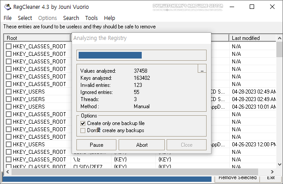Open the Tools menu
Screen dimensions: 283x184
click(92, 18)
